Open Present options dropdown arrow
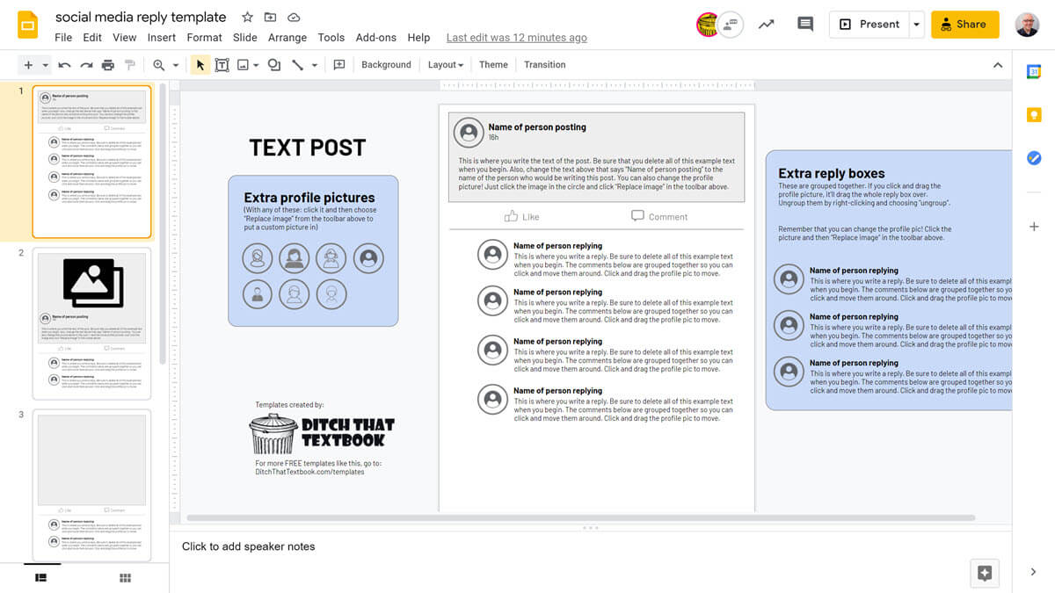The height and width of the screenshot is (593, 1055). [x=916, y=25]
